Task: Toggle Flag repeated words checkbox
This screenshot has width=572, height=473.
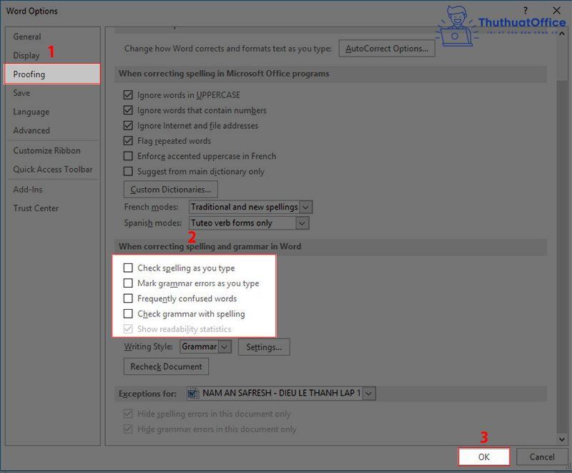Action: [x=128, y=141]
